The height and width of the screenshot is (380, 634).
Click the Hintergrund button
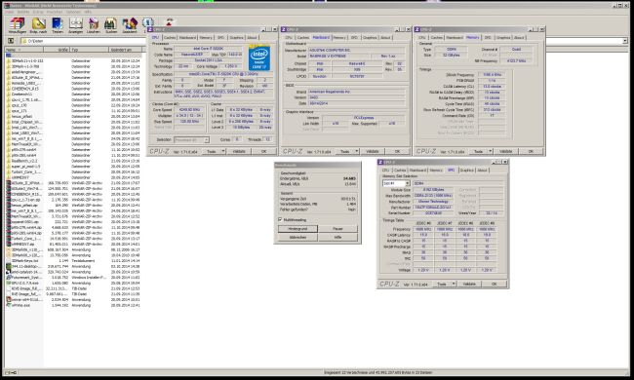pos(297,229)
